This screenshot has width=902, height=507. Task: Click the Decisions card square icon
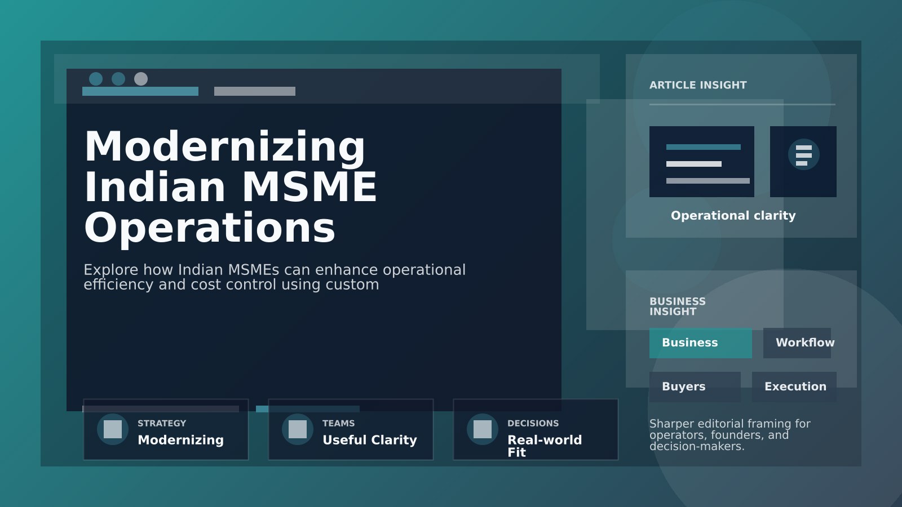point(483,429)
